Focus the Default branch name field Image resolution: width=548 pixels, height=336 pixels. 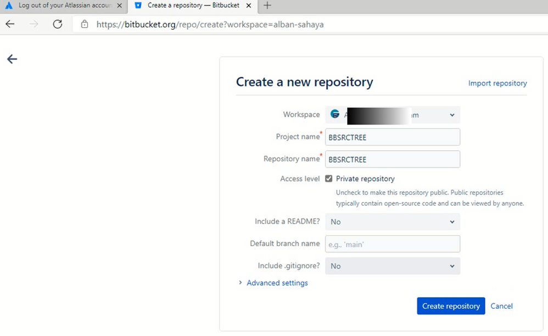393,244
